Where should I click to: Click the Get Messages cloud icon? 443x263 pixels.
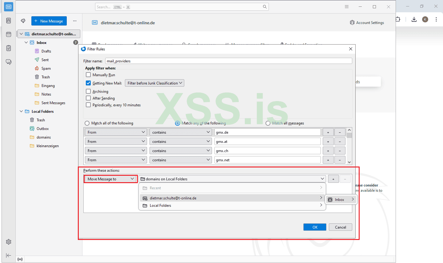click(x=23, y=21)
